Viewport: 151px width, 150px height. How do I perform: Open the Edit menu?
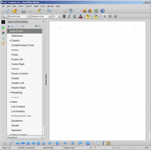click(8, 6)
